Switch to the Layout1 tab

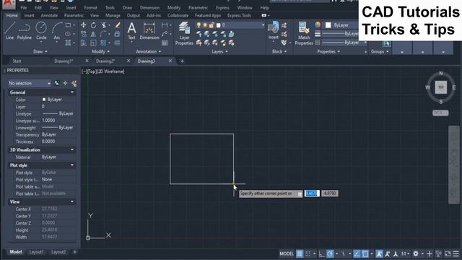point(37,252)
